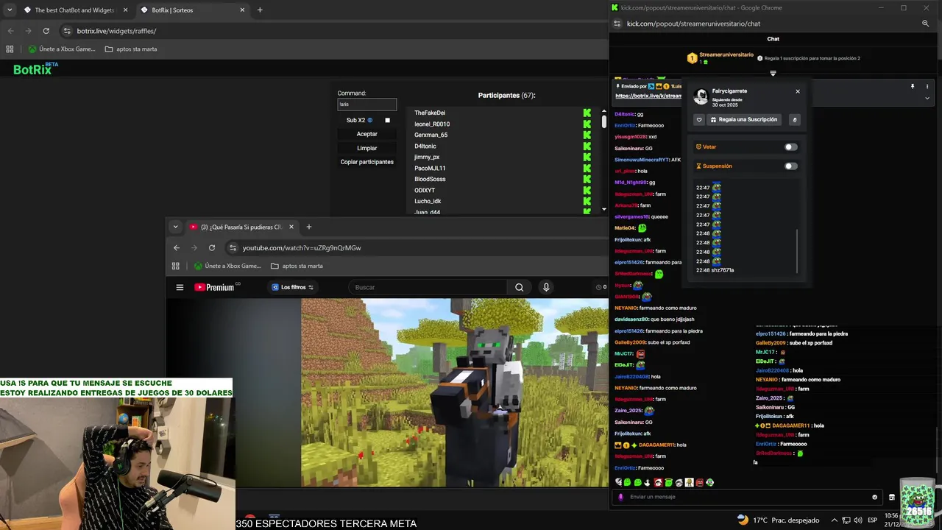The width and height of the screenshot is (942, 530).
Task: Open system volume control in taskbar
Action: [858, 520]
